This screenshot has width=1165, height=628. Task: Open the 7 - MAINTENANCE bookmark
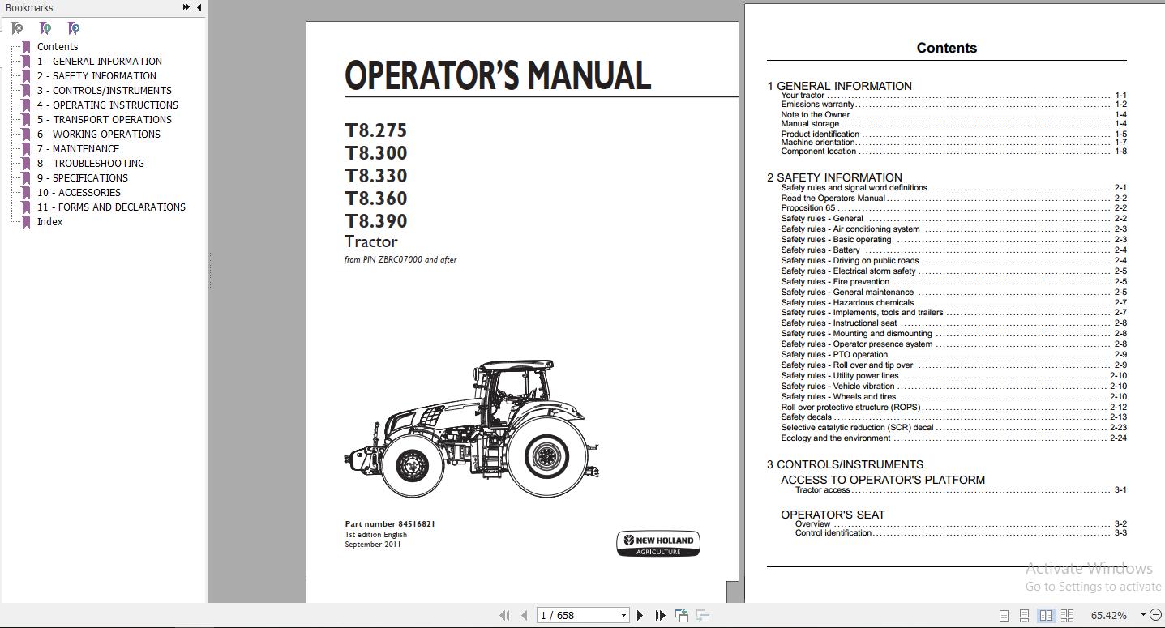click(78, 149)
